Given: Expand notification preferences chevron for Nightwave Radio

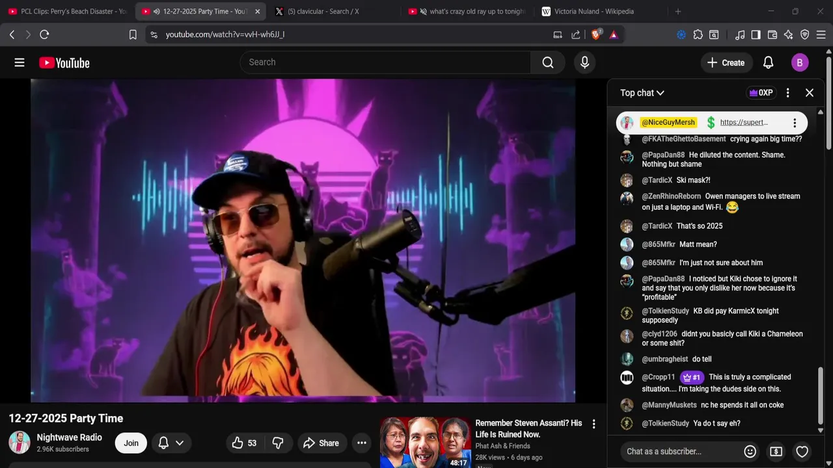Looking at the screenshot, I should (x=180, y=443).
